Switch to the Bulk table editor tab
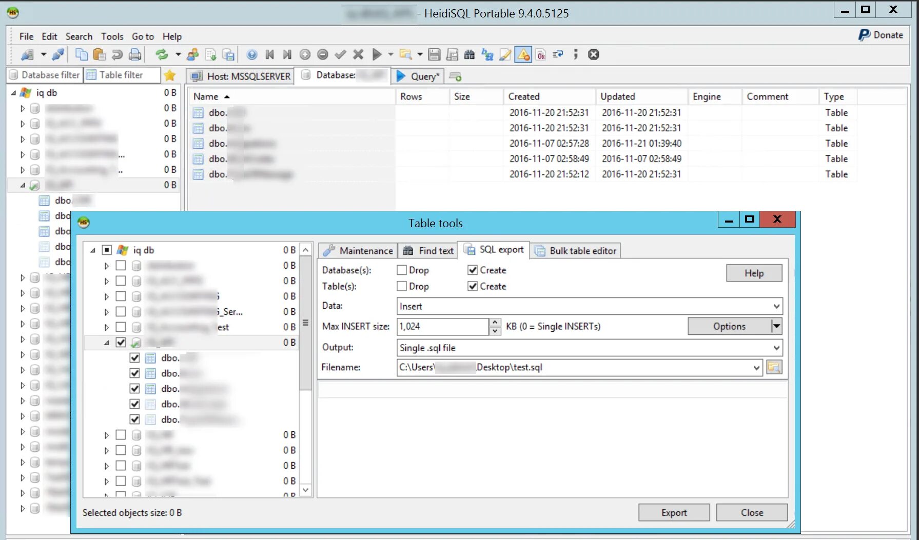This screenshot has width=919, height=540. (x=575, y=250)
